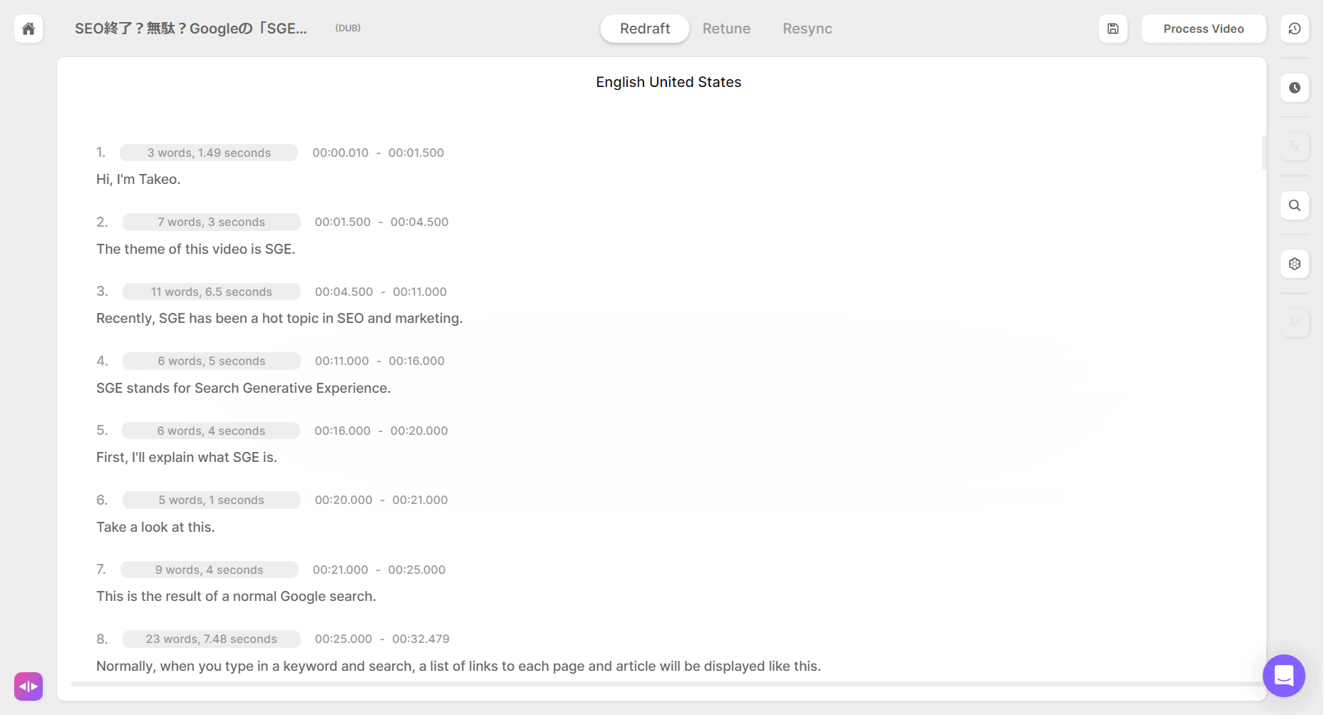Click start time 00:20.000 of segment 6

click(343, 500)
